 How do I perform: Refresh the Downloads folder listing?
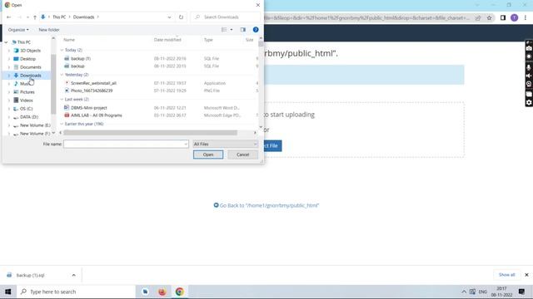click(x=181, y=17)
